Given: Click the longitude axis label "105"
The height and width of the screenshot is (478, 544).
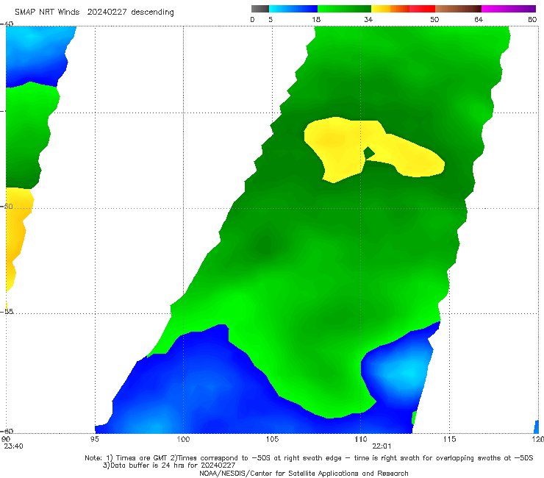Looking at the screenshot, I should click(272, 439).
